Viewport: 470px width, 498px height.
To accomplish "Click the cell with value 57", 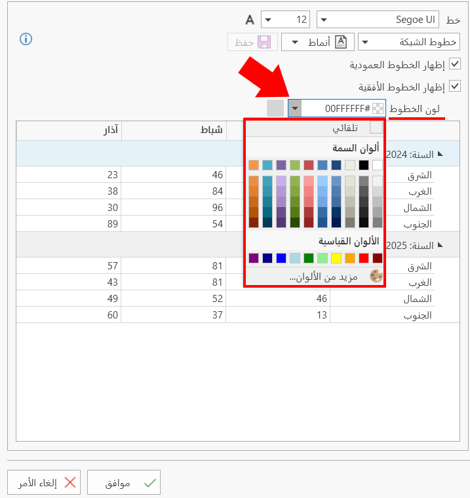I will click(x=69, y=265).
